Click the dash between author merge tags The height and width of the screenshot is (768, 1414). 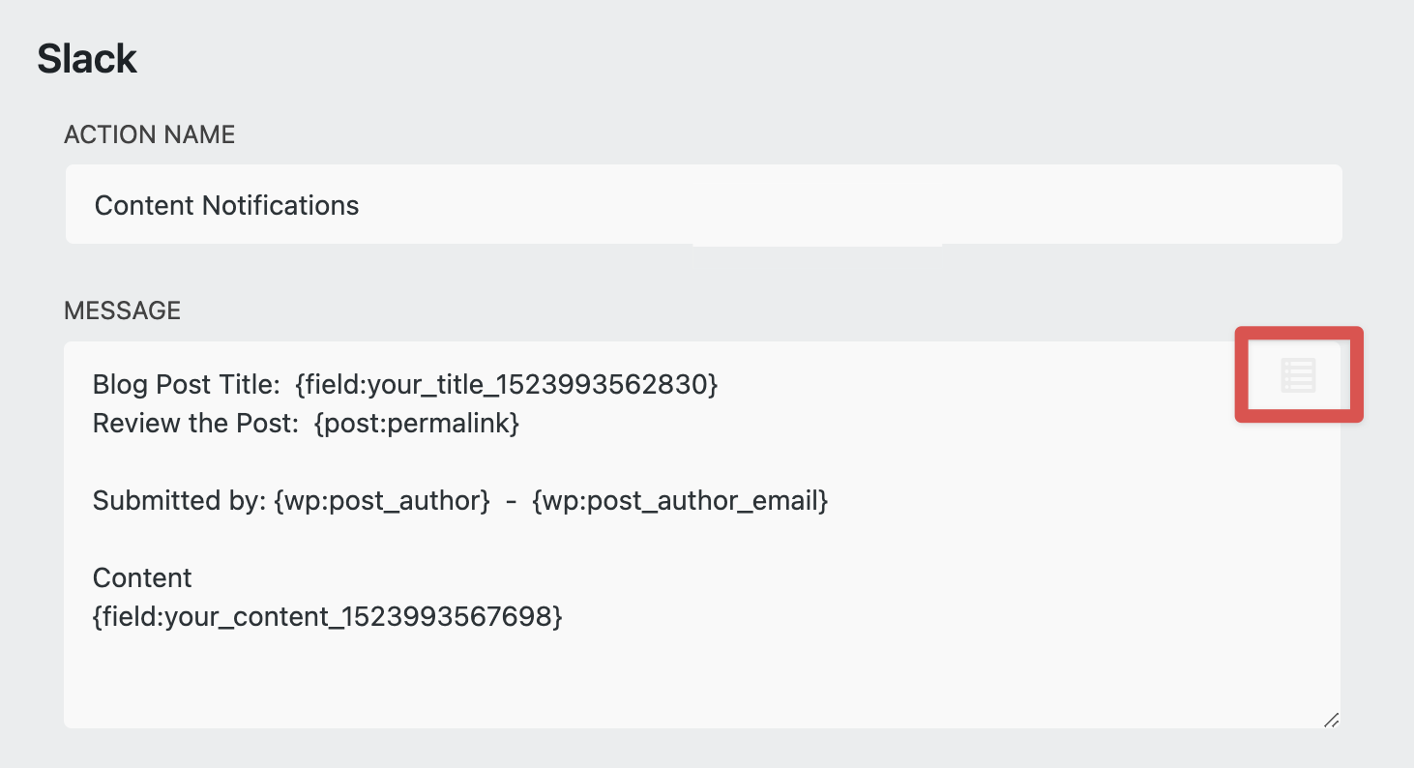click(511, 501)
